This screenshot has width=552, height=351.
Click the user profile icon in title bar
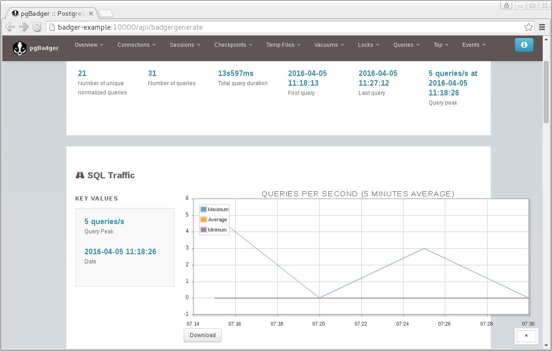coord(506,6)
